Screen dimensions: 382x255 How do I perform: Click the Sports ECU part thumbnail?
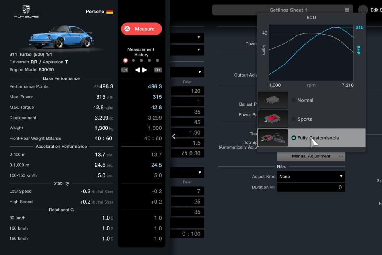point(273,119)
